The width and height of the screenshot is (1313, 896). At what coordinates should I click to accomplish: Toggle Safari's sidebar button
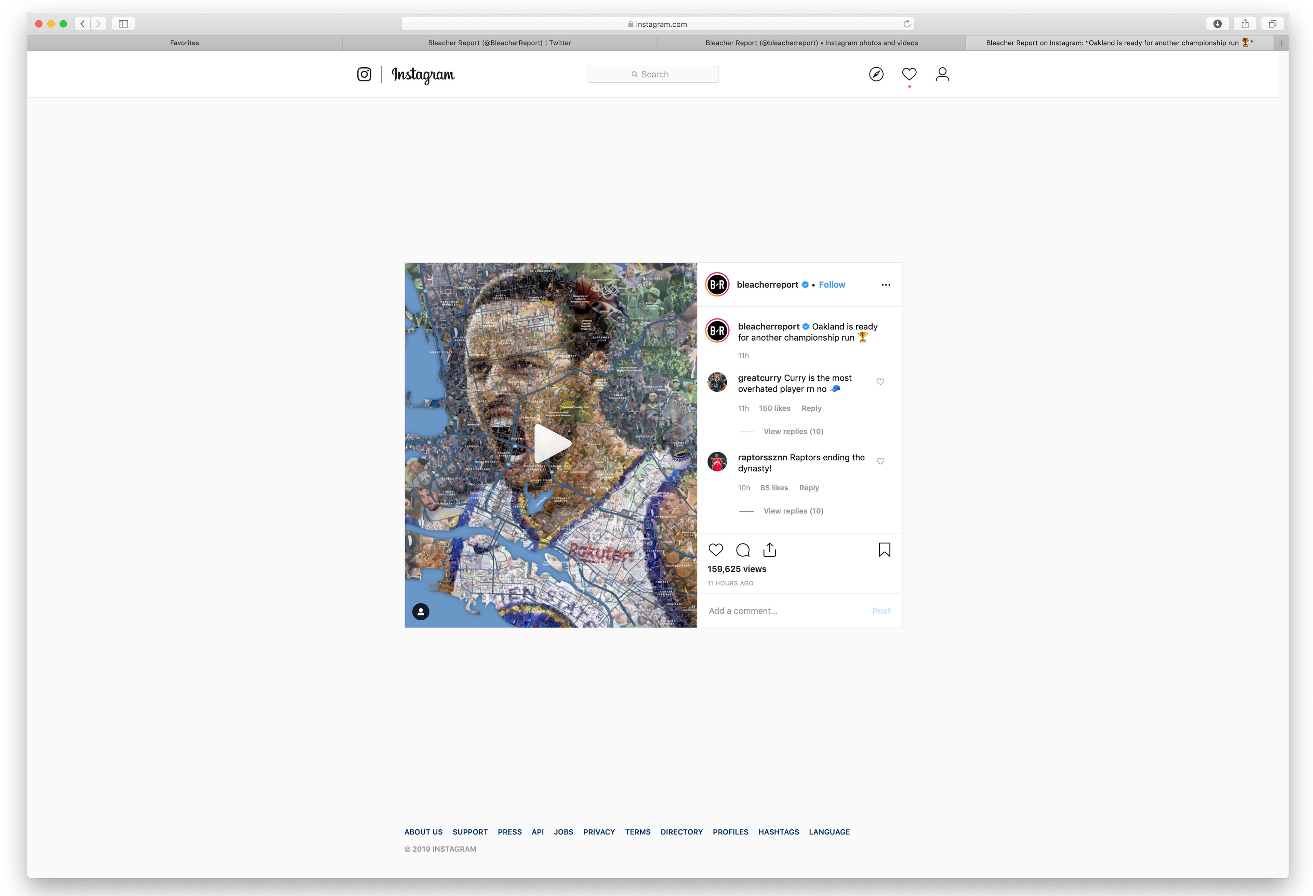point(124,24)
